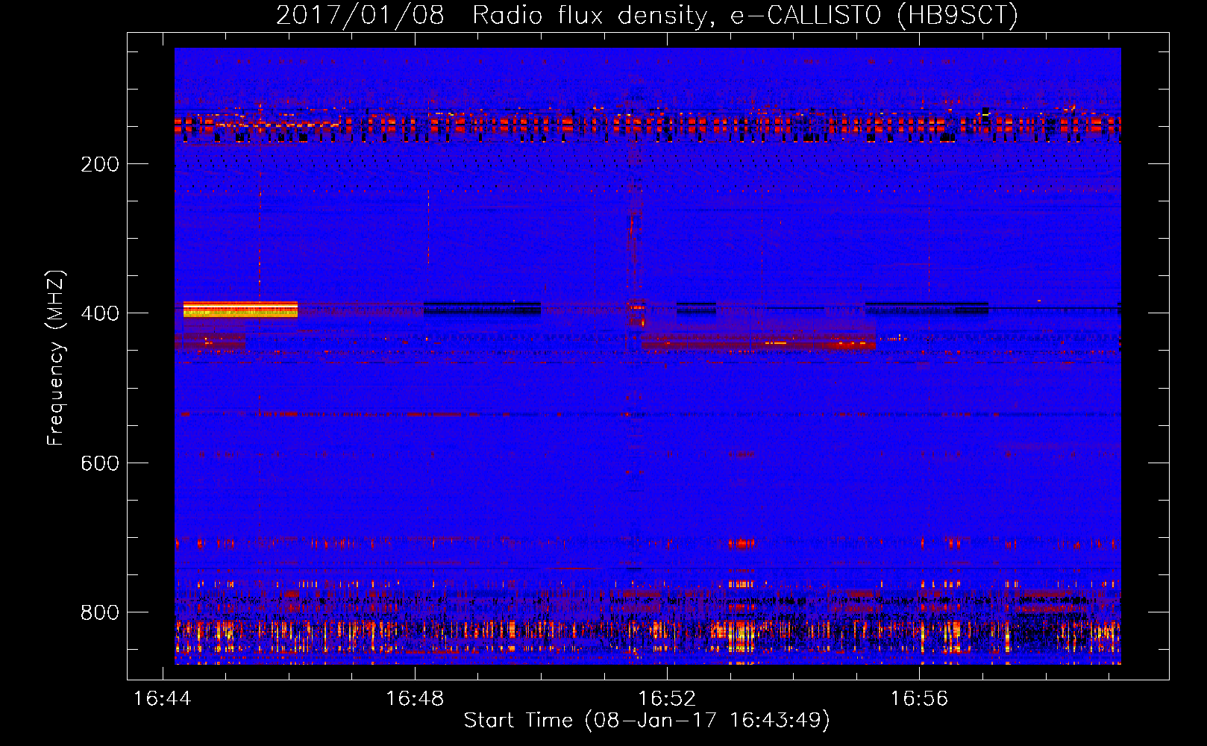Click the '600' frequency tick label
Screen dimensions: 1207x746
coord(100,463)
